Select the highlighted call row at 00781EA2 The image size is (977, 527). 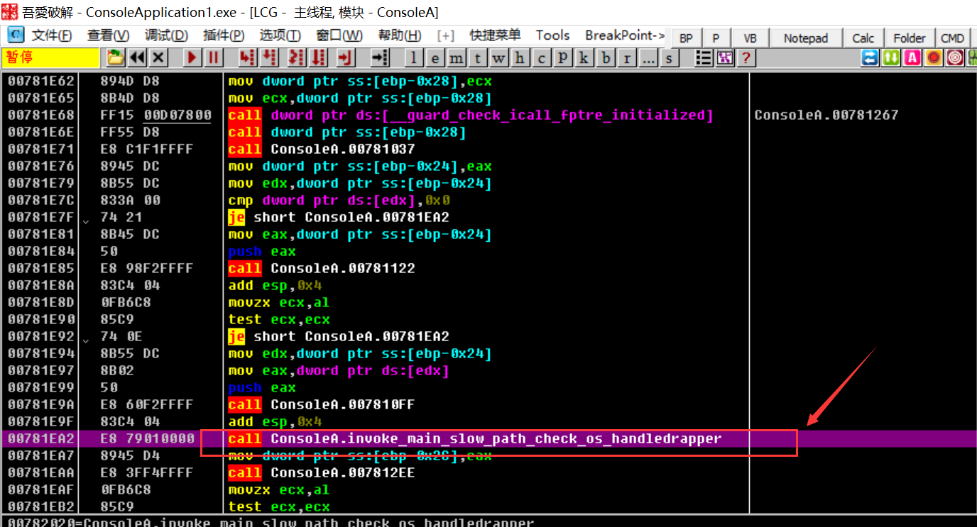(x=488, y=438)
